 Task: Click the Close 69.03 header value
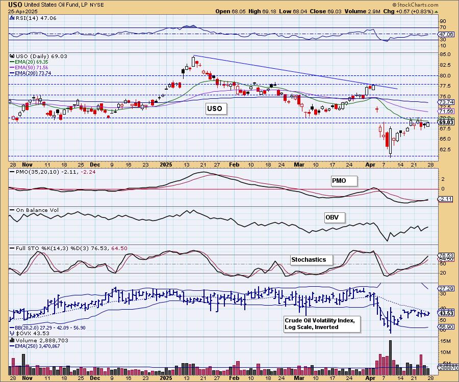click(x=325, y=11)
